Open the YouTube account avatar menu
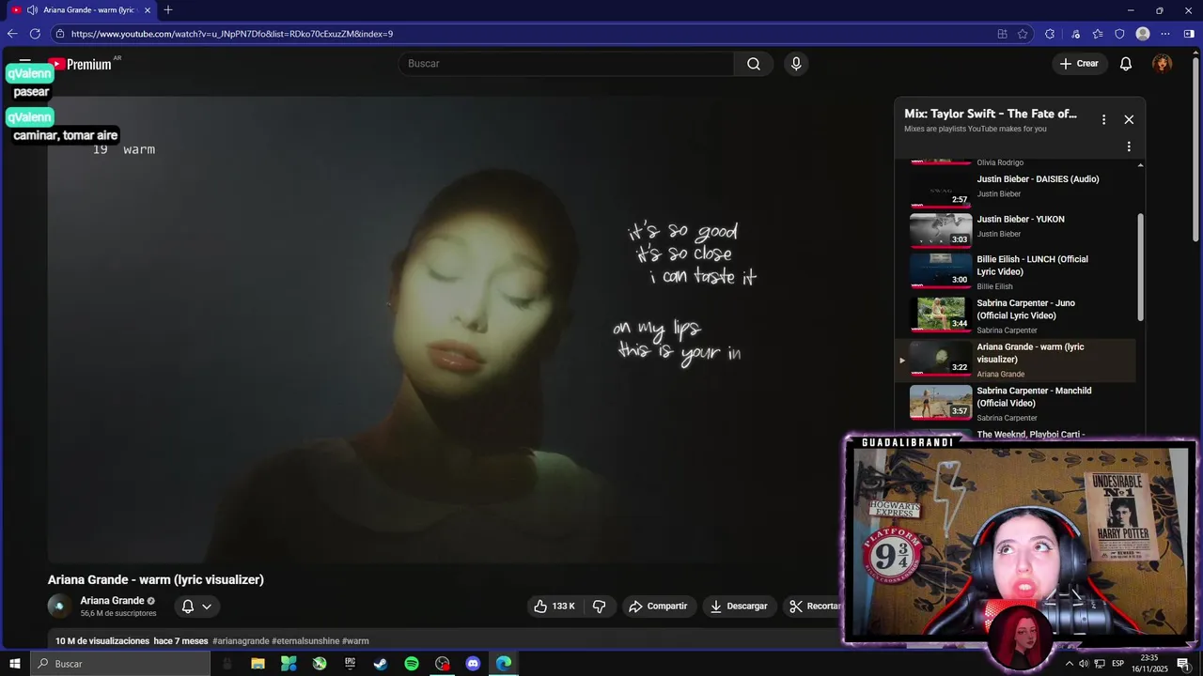 [1163, 64]
